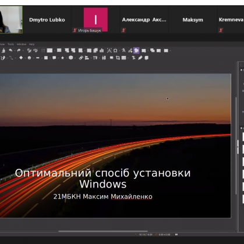Select the Callout speech bubble icon
This screenshot has width=244, height=244.
pyautogui.click(x=54, y=58)
